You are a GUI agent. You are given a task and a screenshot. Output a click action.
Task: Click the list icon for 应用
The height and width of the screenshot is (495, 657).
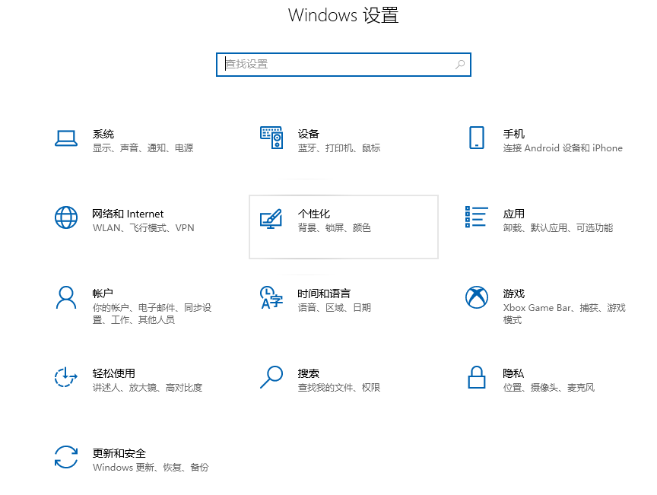476,217
